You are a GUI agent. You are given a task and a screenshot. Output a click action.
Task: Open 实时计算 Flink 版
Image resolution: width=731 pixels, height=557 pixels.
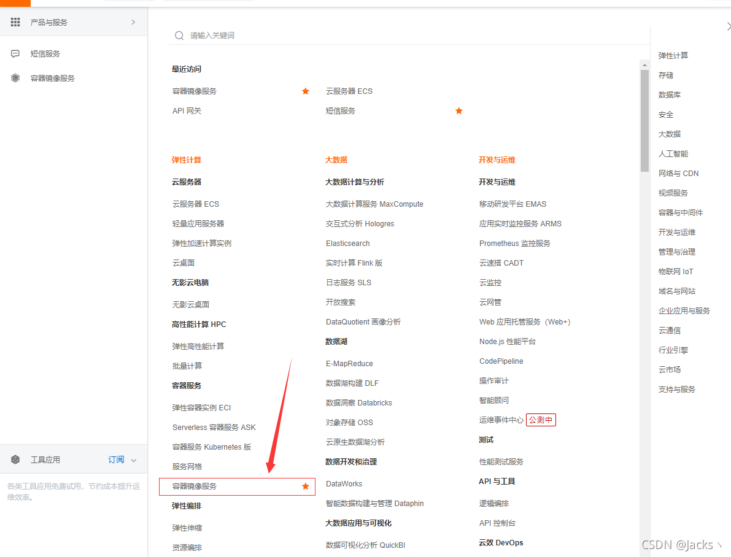[354, 263]
